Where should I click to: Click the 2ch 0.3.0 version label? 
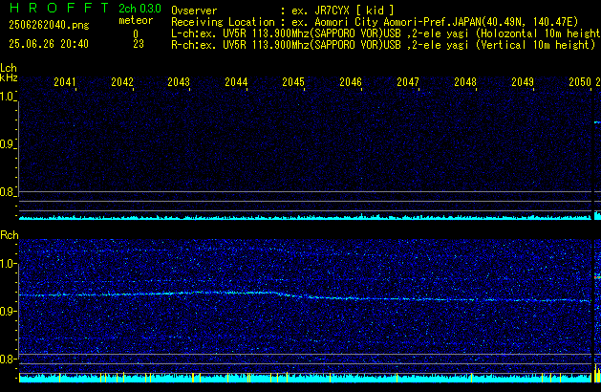point(140,9)
